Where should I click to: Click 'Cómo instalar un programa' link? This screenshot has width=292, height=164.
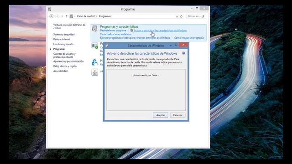pos(189,38)
